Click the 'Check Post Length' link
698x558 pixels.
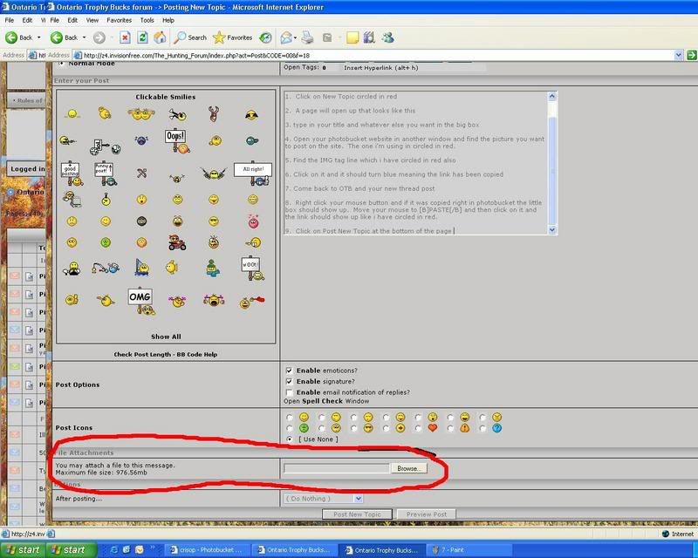click(142, 355)
